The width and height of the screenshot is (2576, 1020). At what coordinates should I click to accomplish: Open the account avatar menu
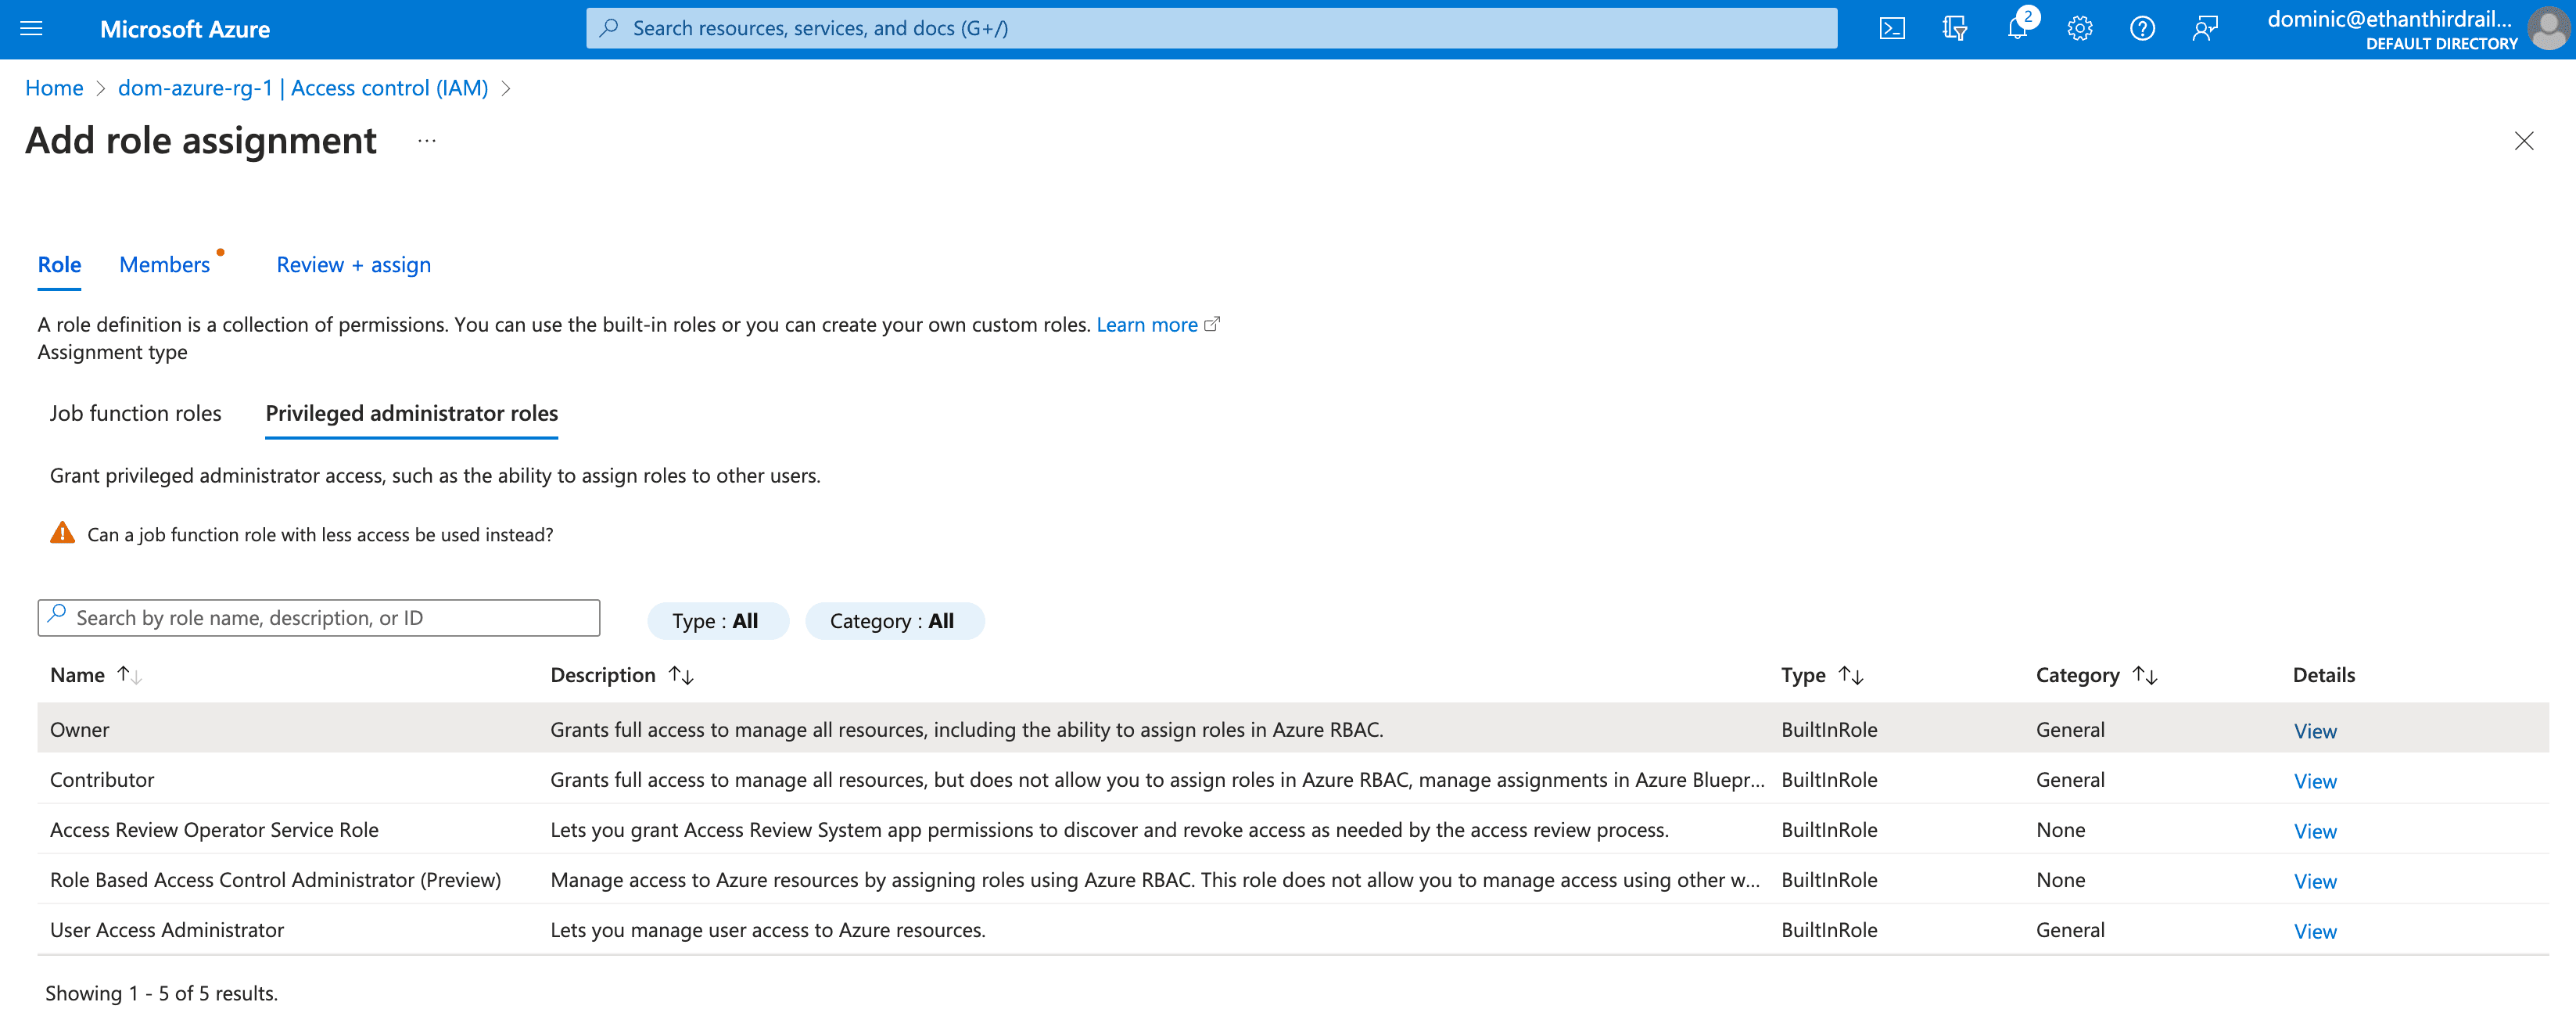2548,29
